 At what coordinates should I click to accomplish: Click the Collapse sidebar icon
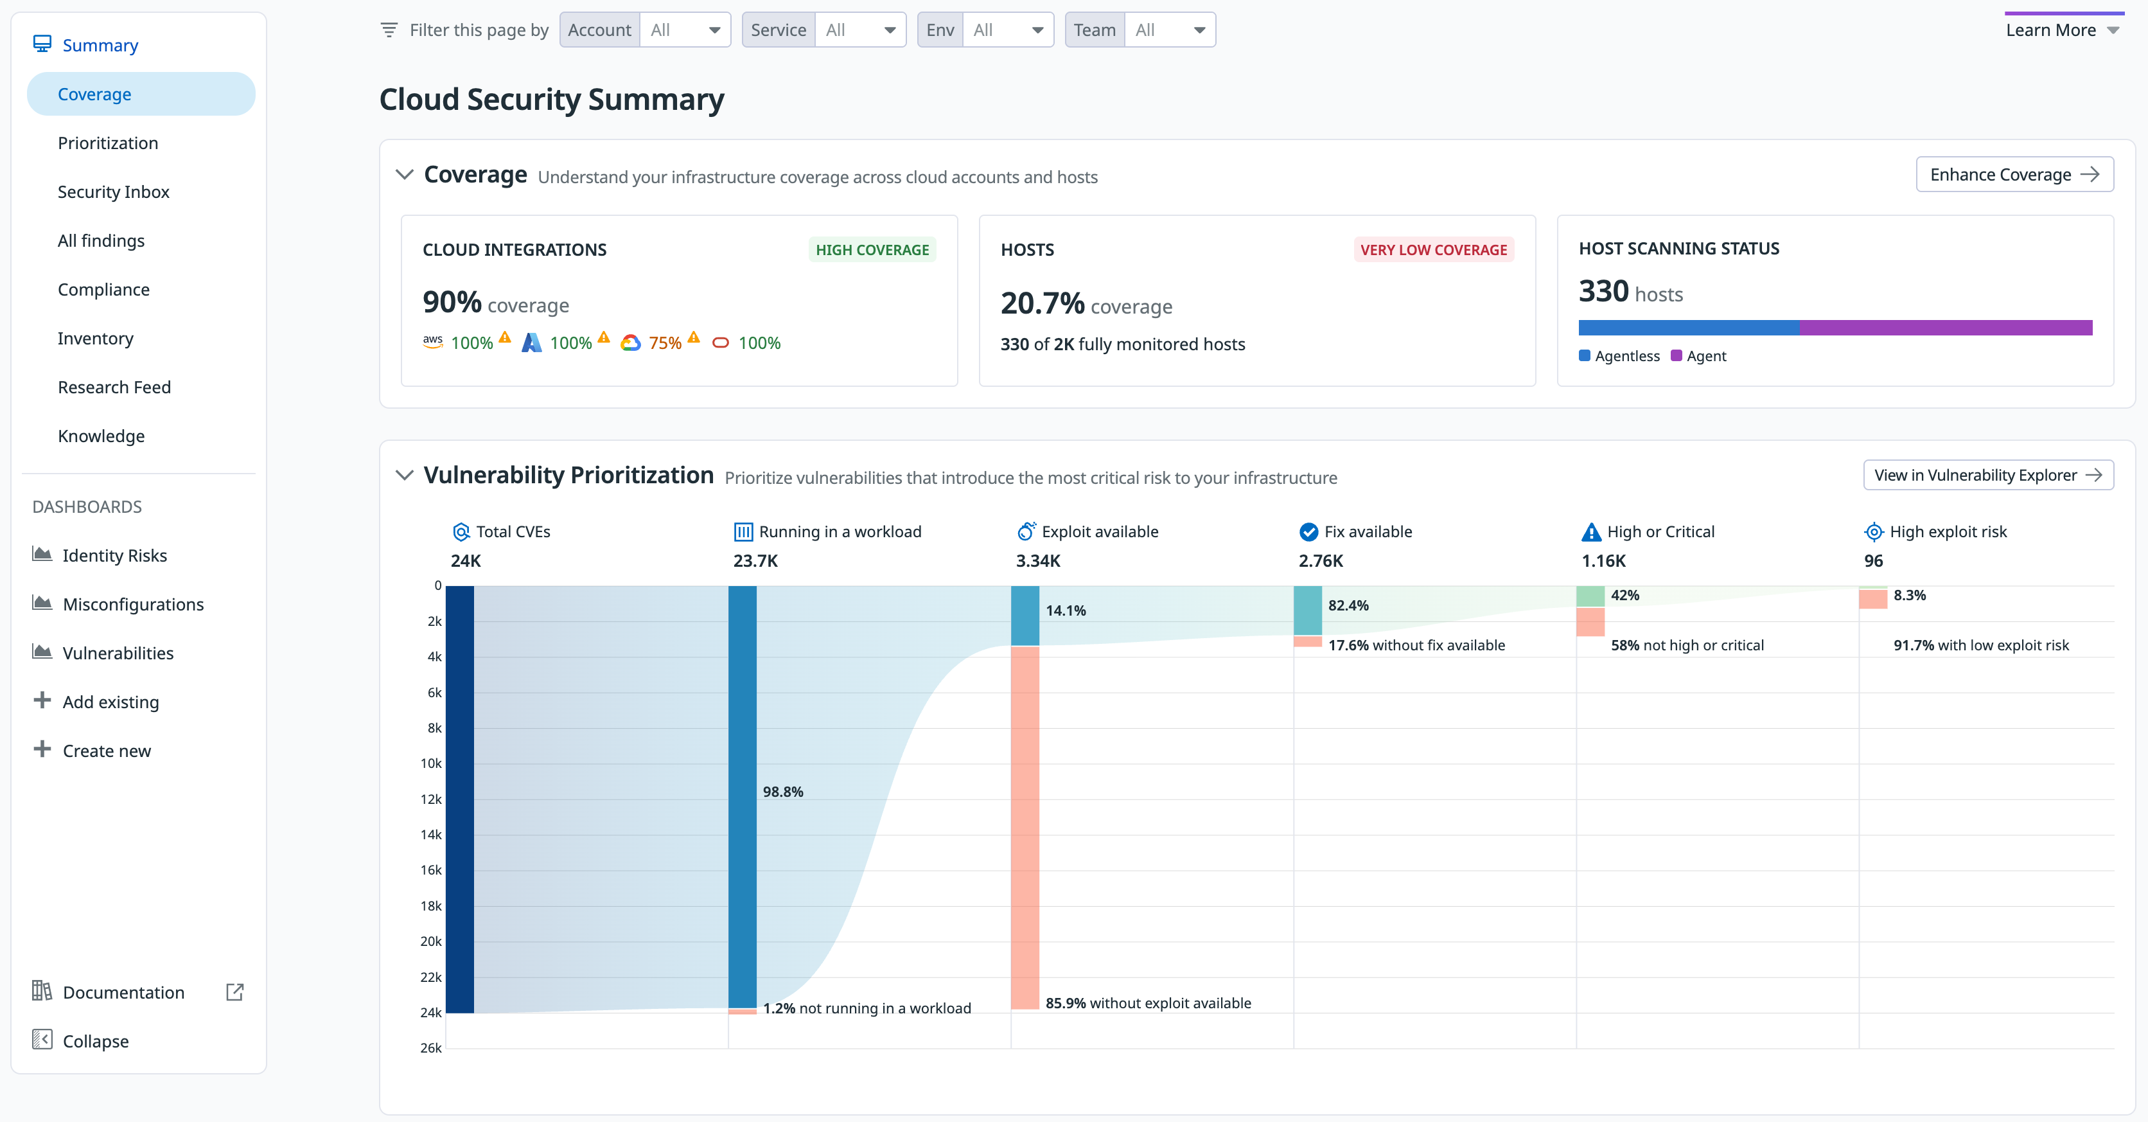coord(42,1039)
